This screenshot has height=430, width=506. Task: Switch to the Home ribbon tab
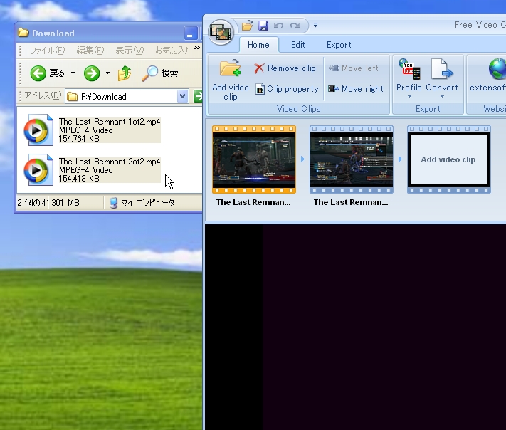(x=258, y=45)
